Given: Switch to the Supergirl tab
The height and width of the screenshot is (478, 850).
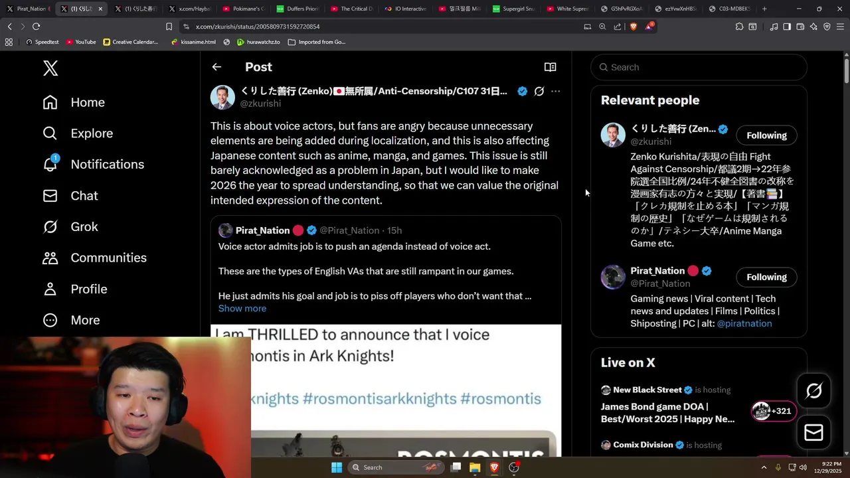Looking at the screenshot, I should (513, 9).
